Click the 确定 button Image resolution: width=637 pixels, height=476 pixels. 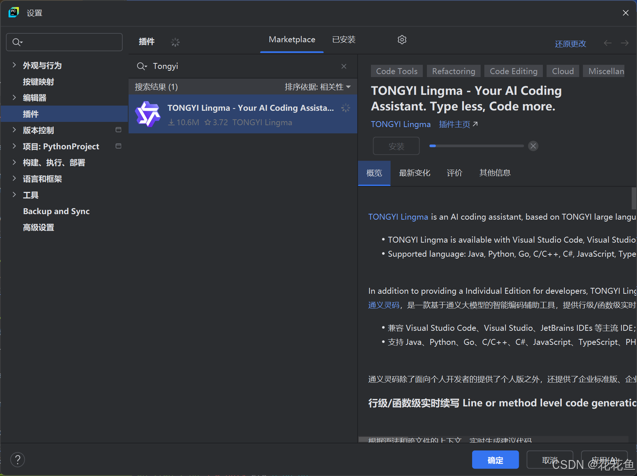click(495, 460)
